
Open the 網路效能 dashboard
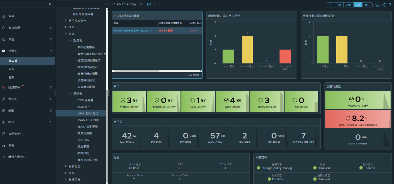(x=83, y=153)
